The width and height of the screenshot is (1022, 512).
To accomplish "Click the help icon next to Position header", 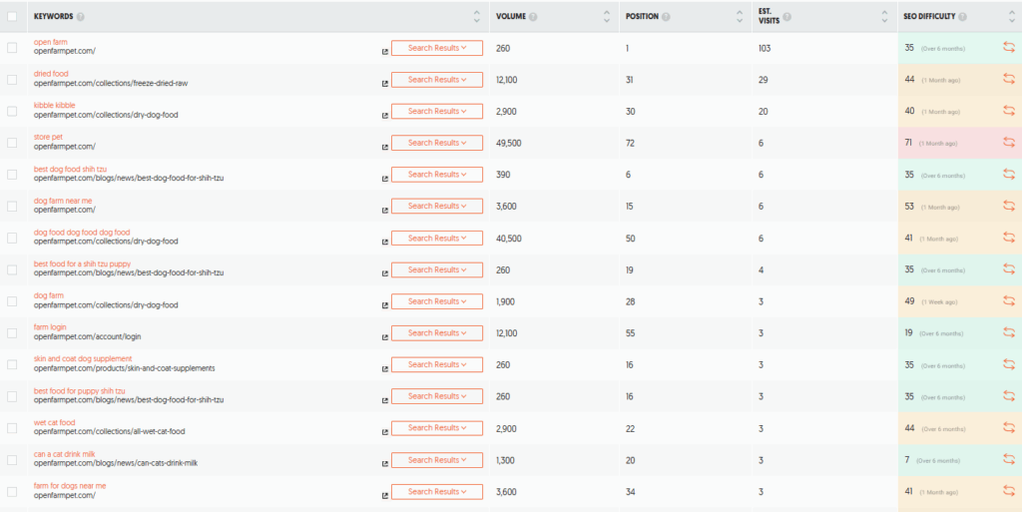I will coord(666,17).
